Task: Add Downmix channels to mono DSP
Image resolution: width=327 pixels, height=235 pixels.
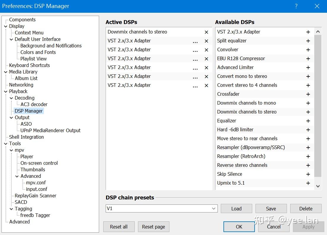Action: click(308, 103)
